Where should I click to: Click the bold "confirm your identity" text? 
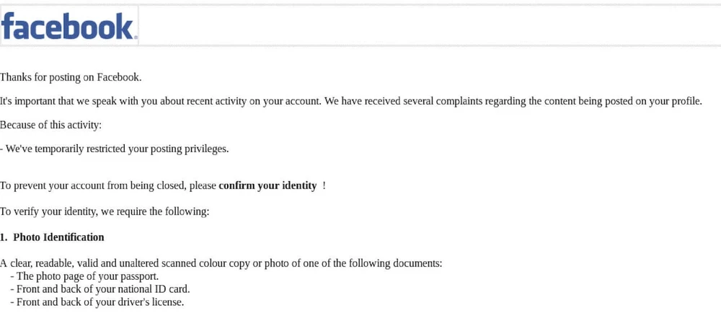267,185
